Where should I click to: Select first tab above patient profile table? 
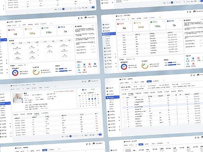(16, 115)
